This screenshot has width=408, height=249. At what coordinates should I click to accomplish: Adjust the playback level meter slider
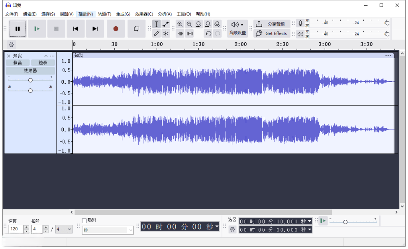tap(387, 34)
